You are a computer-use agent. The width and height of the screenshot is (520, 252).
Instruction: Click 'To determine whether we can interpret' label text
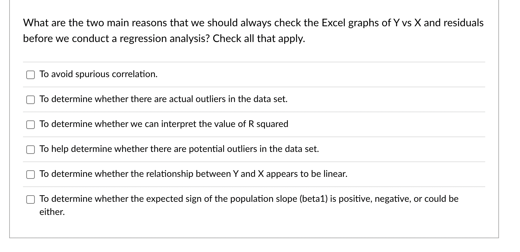(164, 124)
